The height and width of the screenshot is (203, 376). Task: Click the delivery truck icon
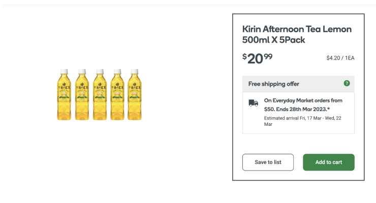[253, 103]
